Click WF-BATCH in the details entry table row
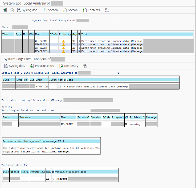The height and width of the screenshot is (188, 196). (x=42, y=87)
